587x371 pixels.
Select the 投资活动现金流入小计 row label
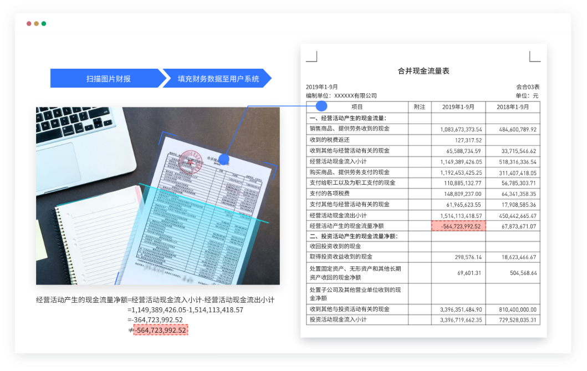coord(336,320)
